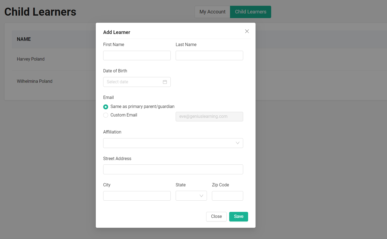This screenshot has width=387, height=239.
Task: Focus the Last Name input field
Action: pyautogui.click(x=209, y=56)
